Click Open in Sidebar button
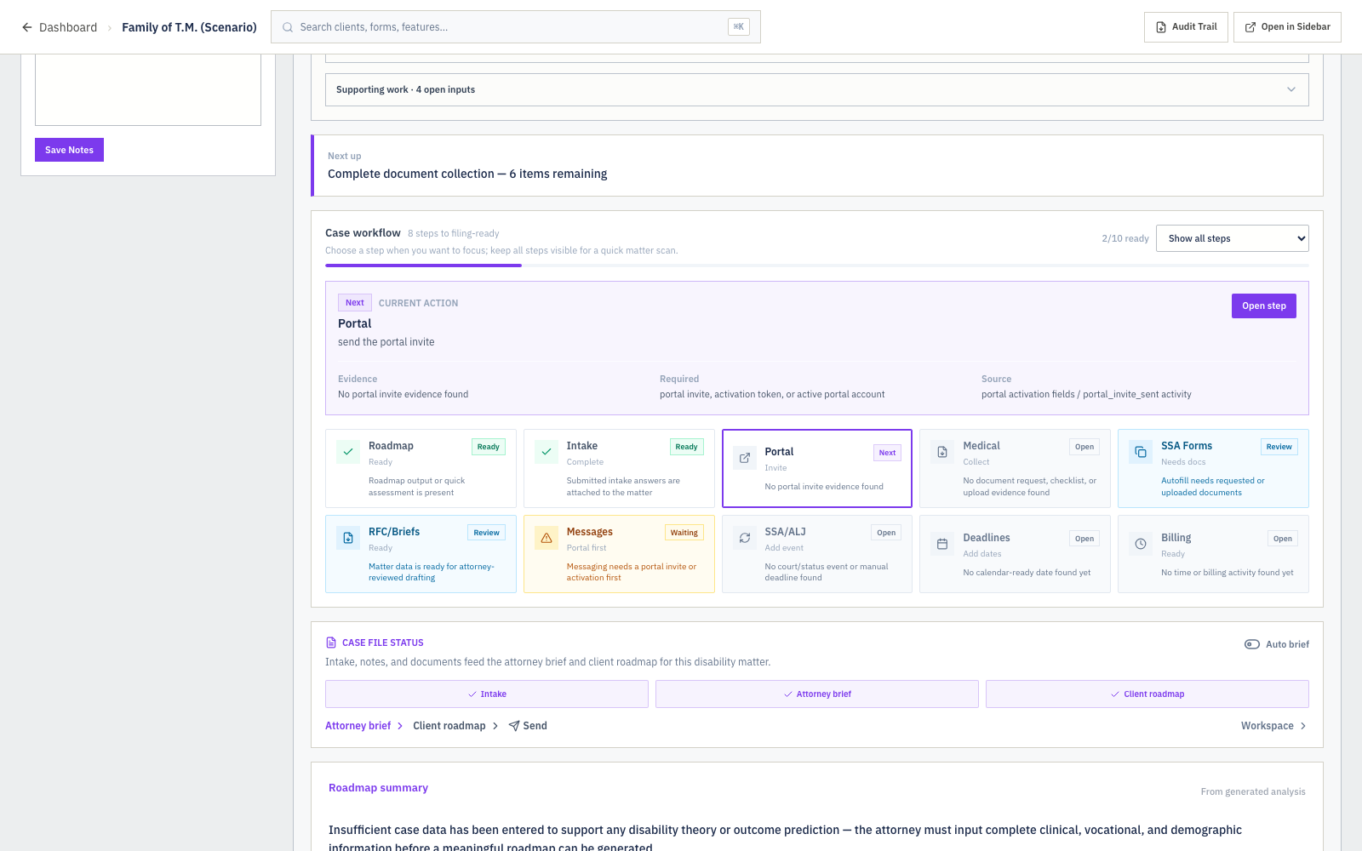Viewport: 1362px width, 851px height. point(1287,27)
